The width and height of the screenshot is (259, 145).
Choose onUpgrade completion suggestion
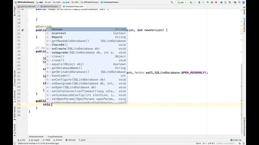[x=86, y=52]
